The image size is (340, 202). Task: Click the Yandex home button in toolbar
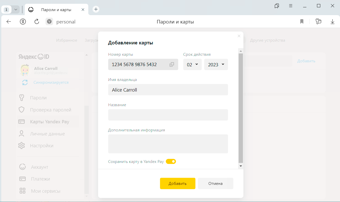23,22
